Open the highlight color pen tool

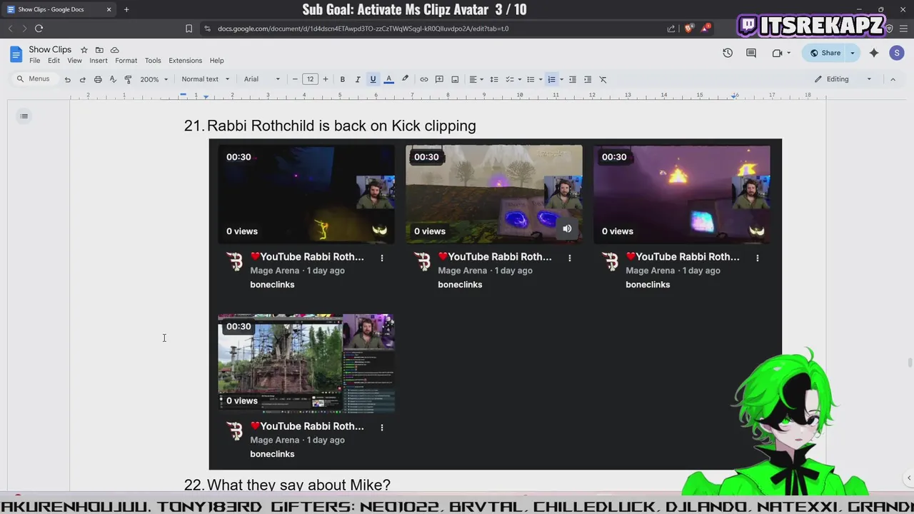click(405, 79)
